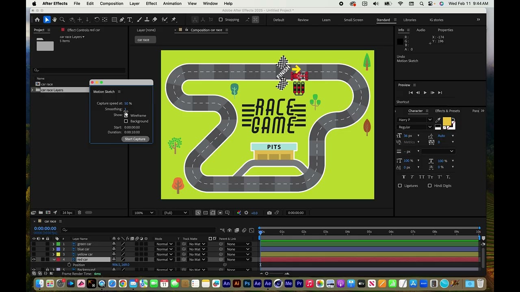
Task: Click the Position stopwatch icon
Action: [x=69, y=265]
